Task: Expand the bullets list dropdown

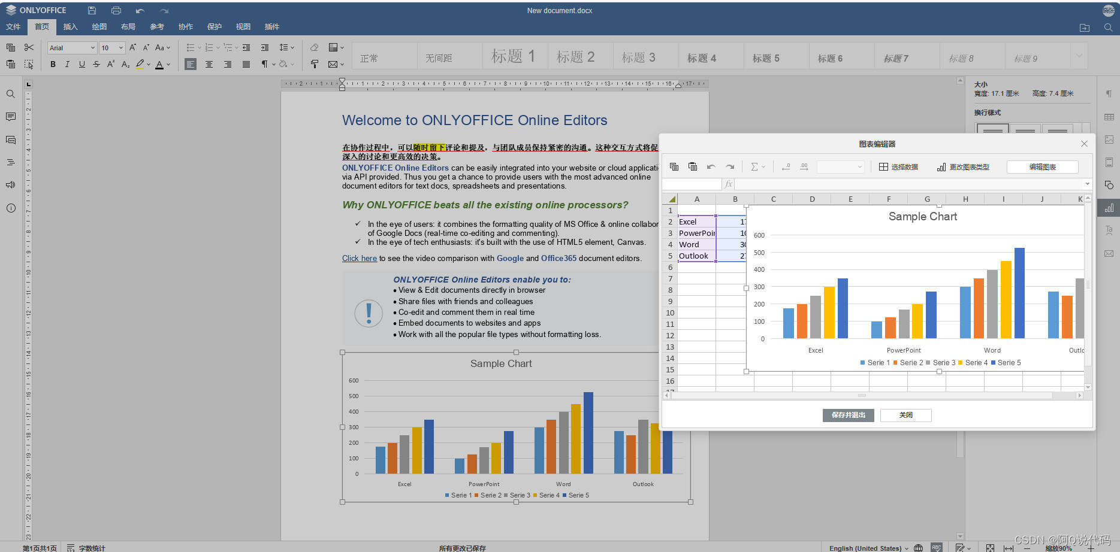Action: pyautogui.click(x=200, y=47)
